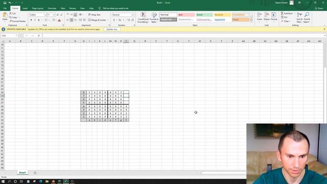Toggle bottom align
This screenshot has height=184, width=327.
click(x=75, y=15)
